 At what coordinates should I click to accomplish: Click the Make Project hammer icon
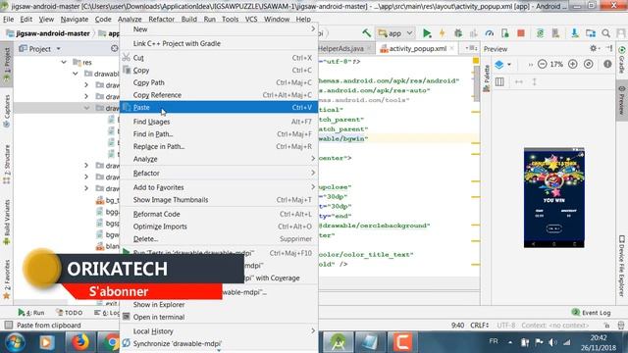(x=366, y=33)
